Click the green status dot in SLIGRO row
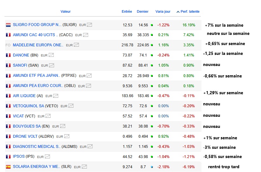 pos(152,25)
